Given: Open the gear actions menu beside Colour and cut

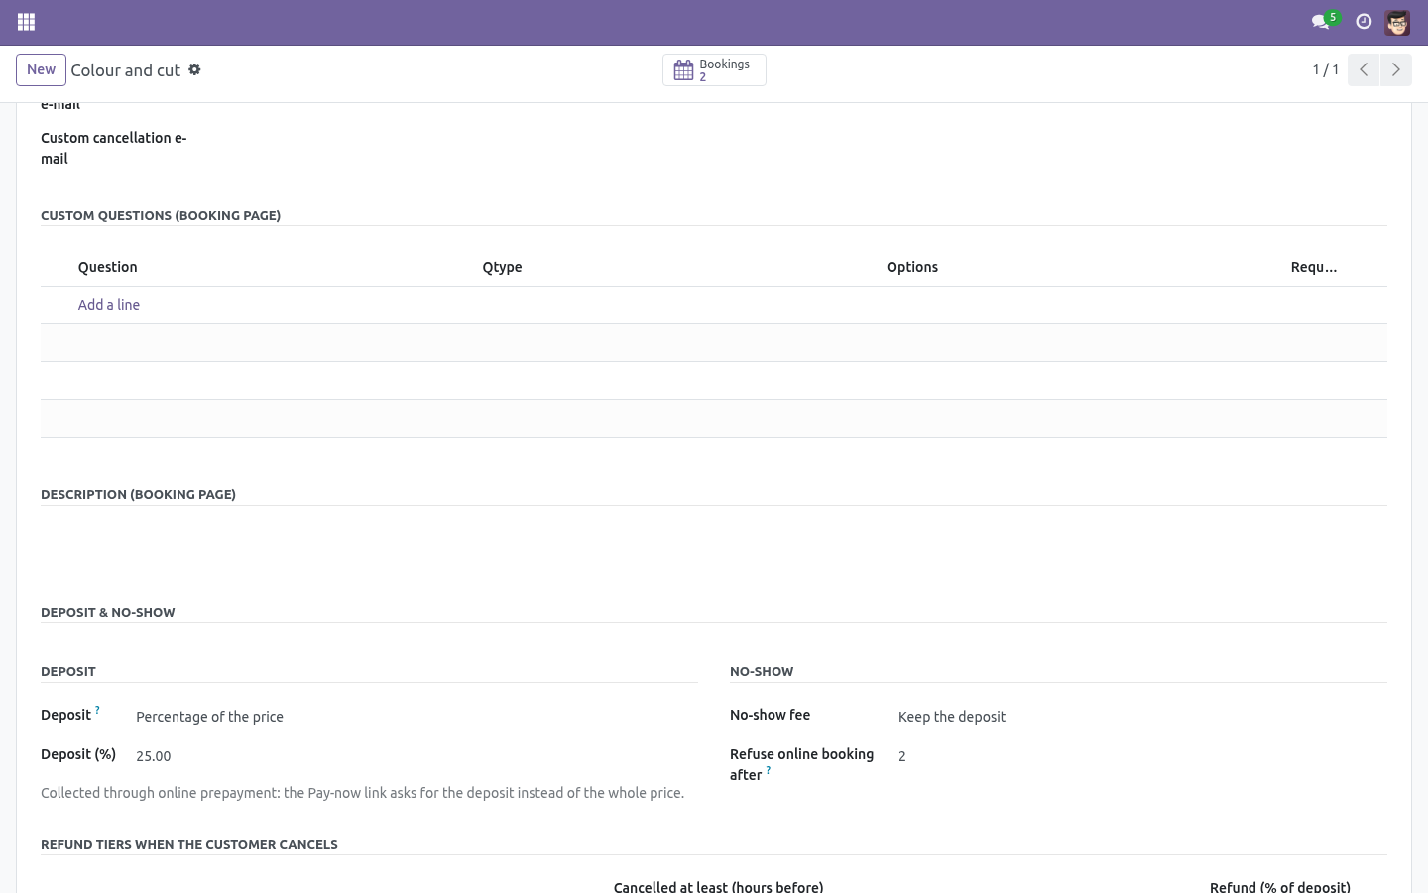Looking at the screenshot, I should (194, 69).
